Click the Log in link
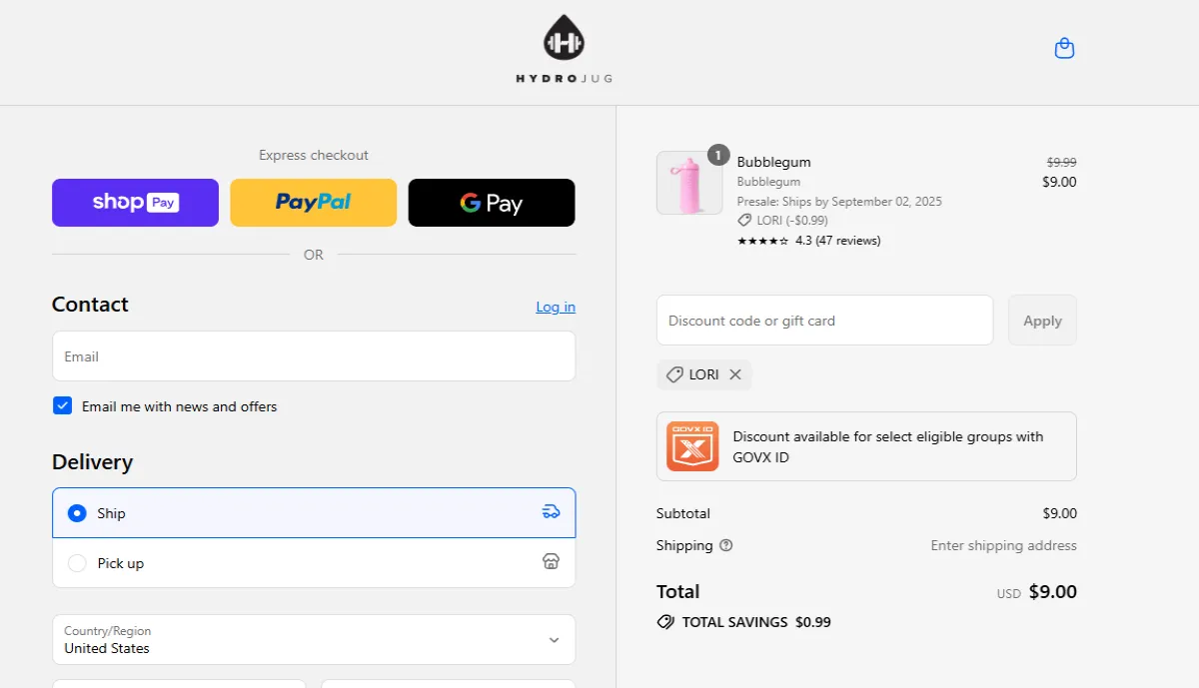Image resolution: width=1199 pixels, height=688 pixels. click(x=556, y=307)
